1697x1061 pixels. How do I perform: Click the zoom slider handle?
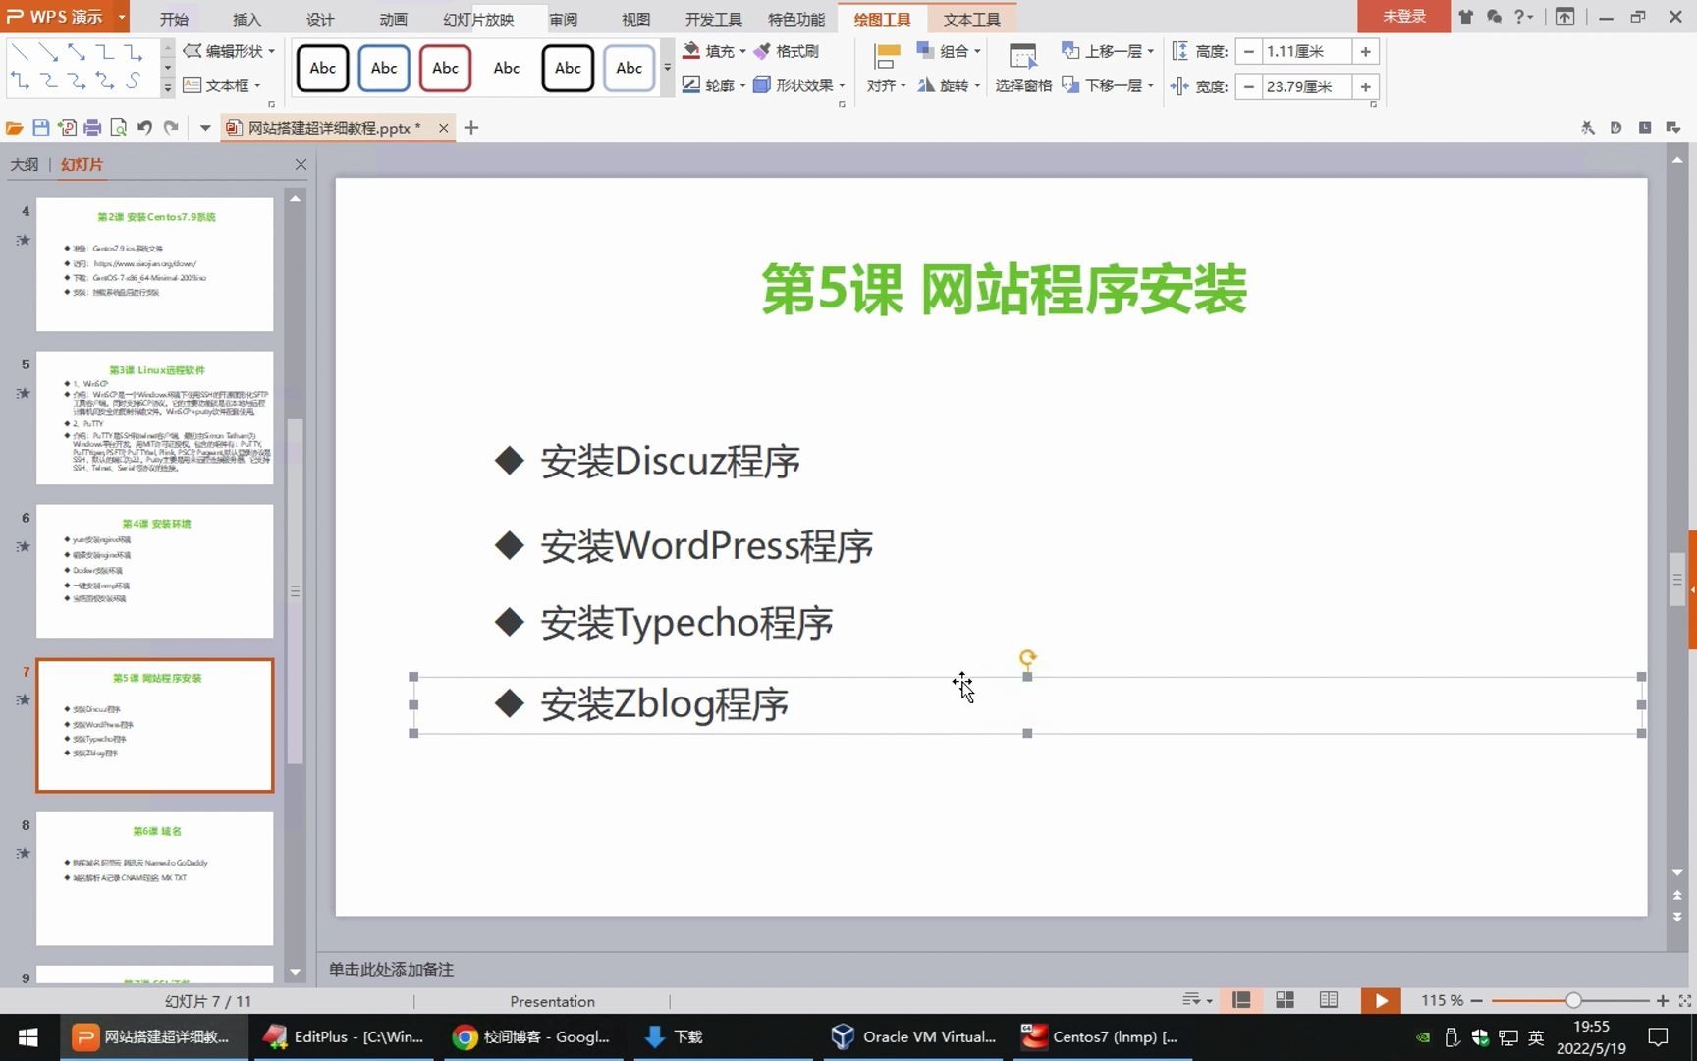point(1573,1000)
